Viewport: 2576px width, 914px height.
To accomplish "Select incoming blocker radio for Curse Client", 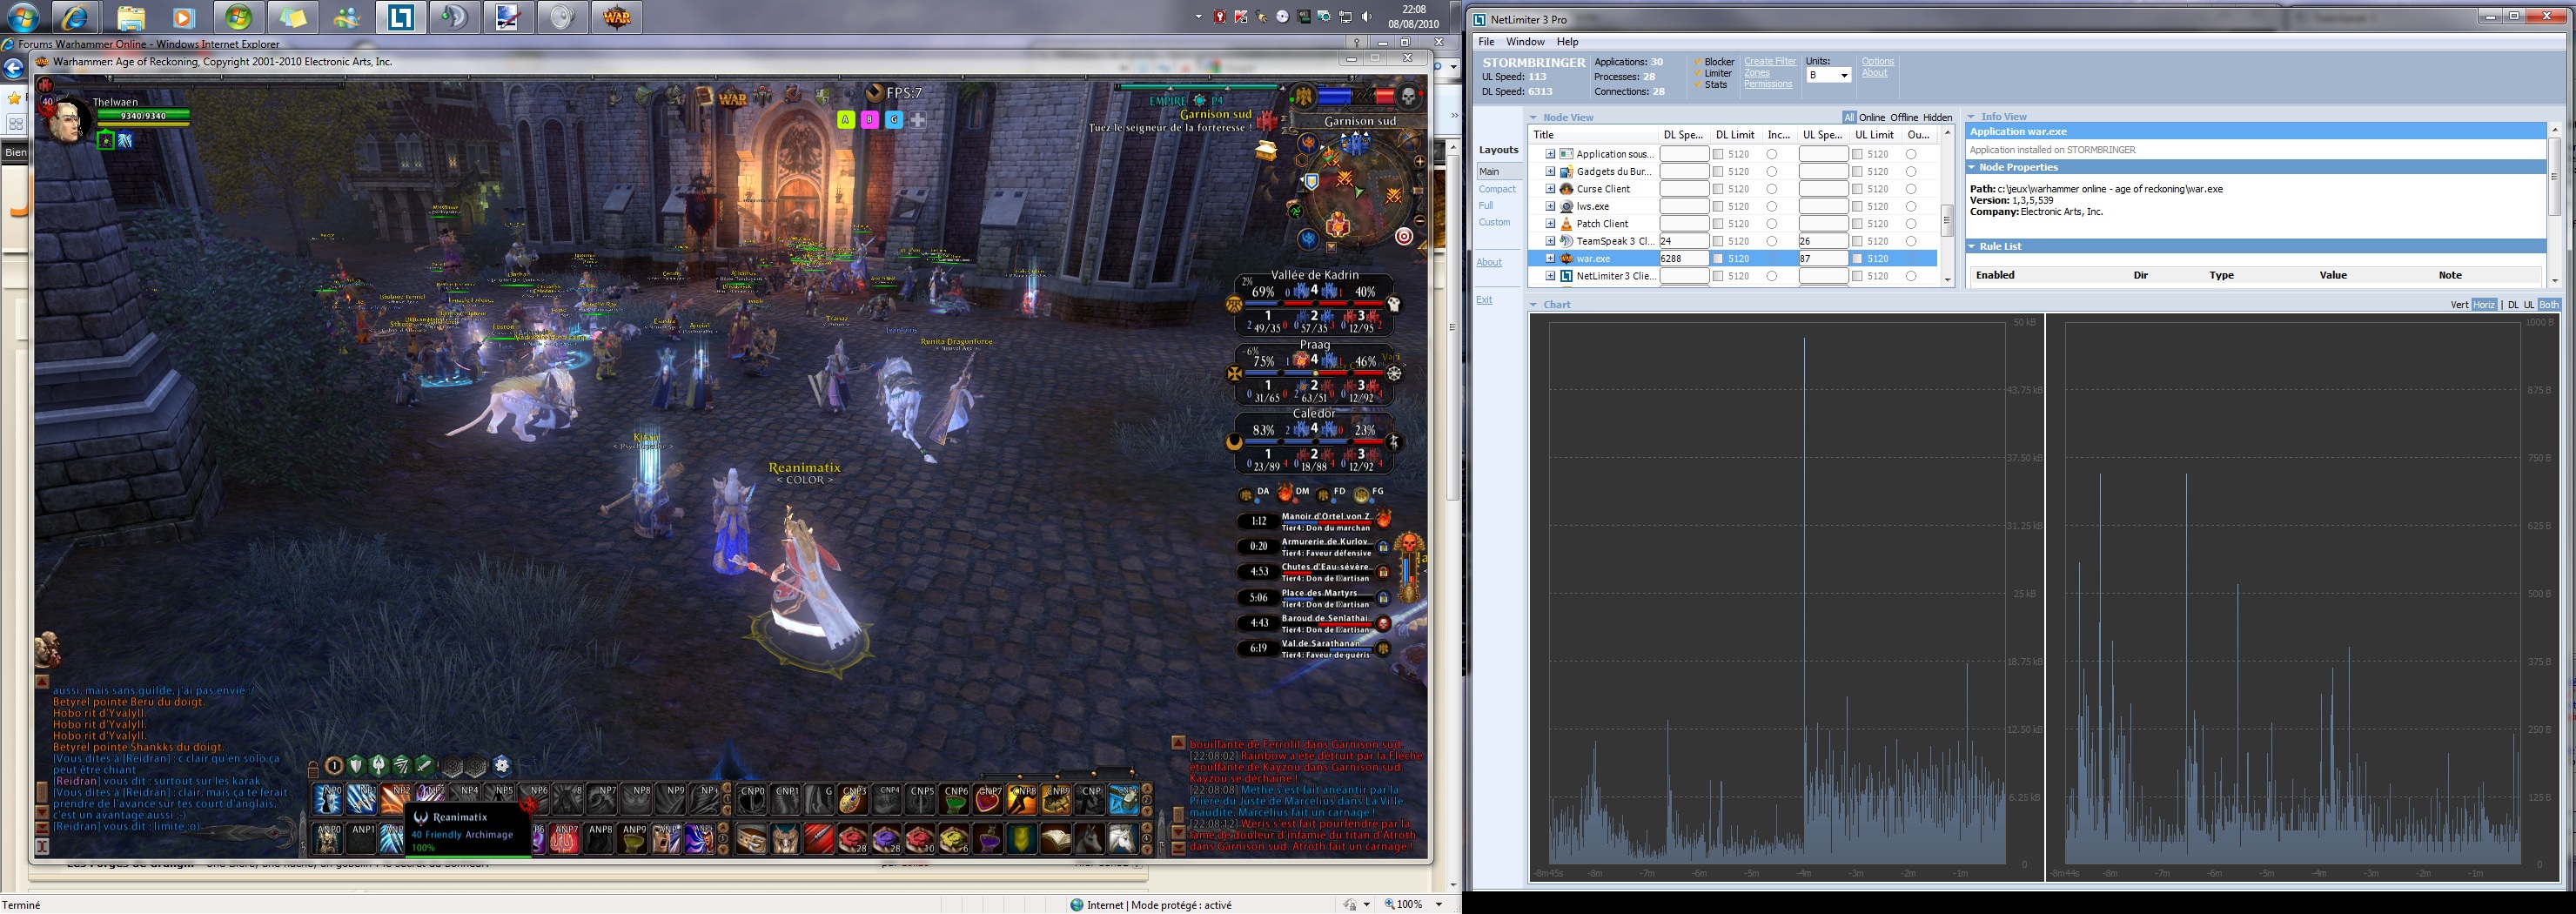I will (1772, 189).
